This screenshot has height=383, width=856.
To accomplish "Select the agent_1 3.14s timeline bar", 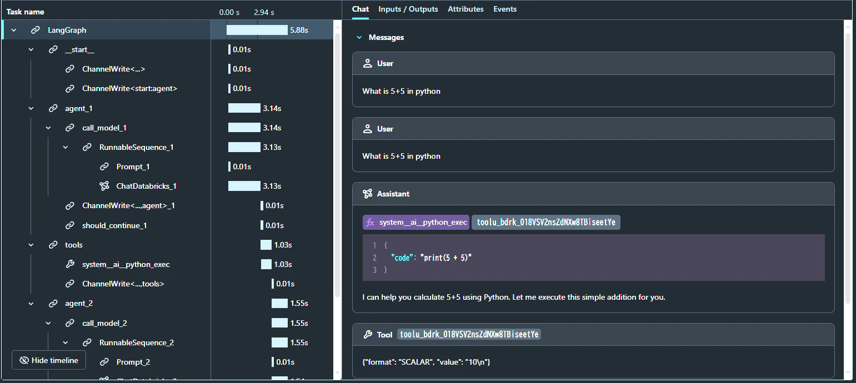I will point(244,108).
